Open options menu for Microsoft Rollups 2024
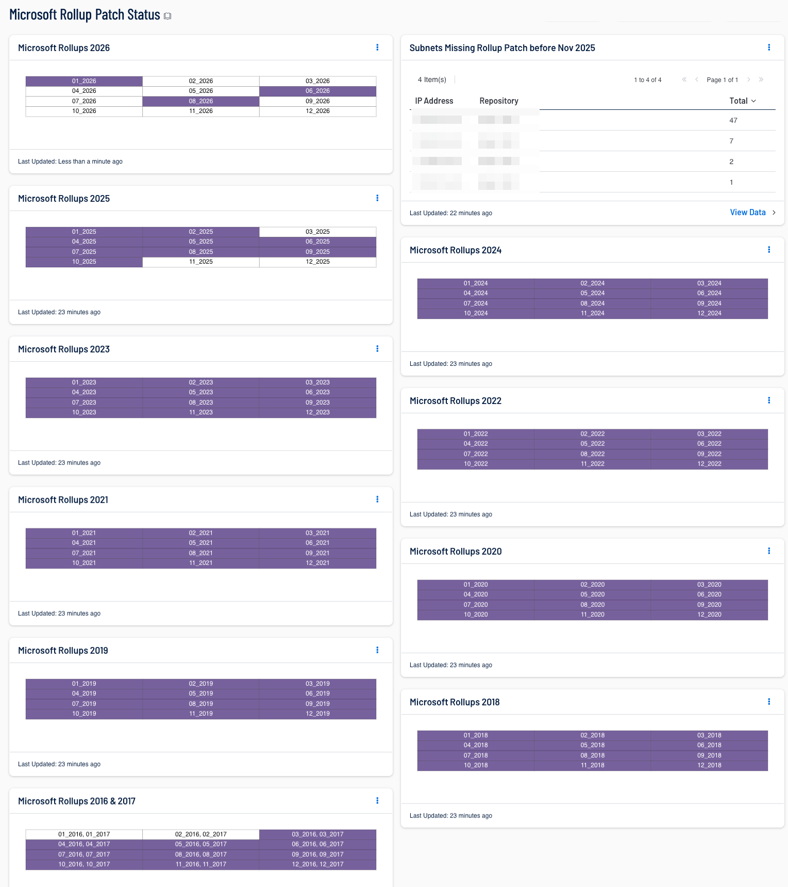 click(769, 250)
